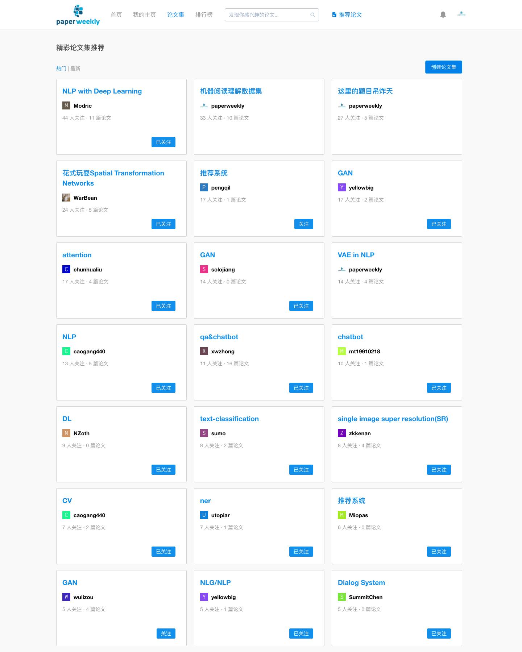Click the 推荐论文 document-plus icon
Viewport: 522px width, 652px height.
(x=334, y=15)
